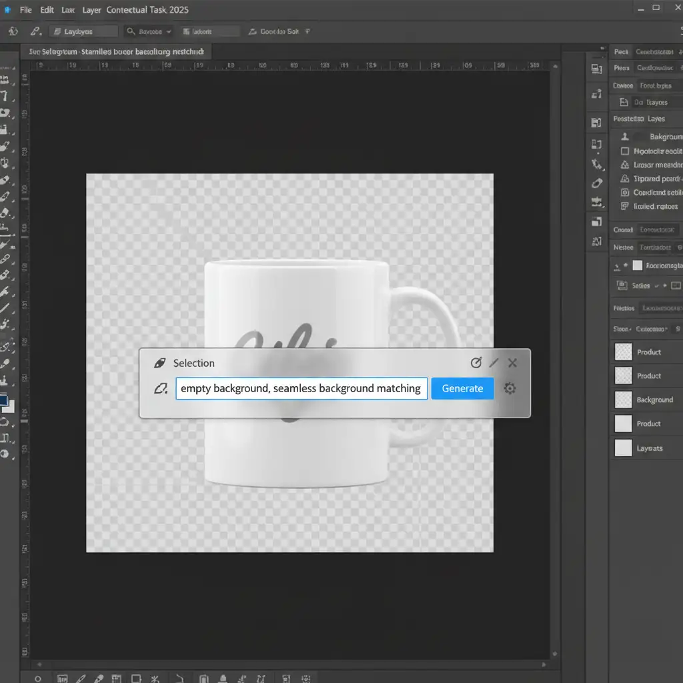Click the blue Generate button
683x683 pixels.
[462, 388]
